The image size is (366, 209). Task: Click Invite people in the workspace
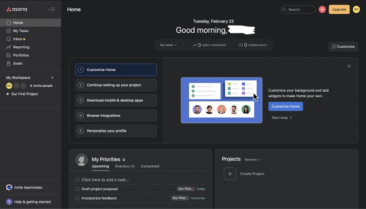point(41,86)
